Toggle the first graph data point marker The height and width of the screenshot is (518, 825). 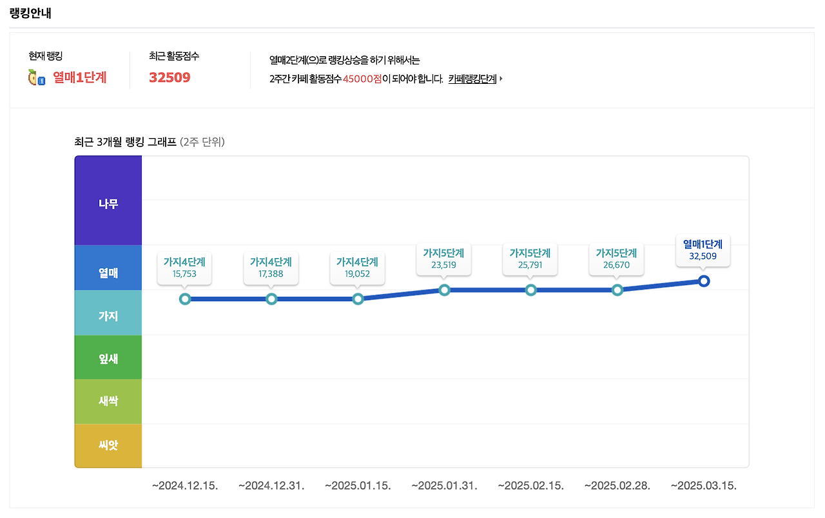pos(185,299)
